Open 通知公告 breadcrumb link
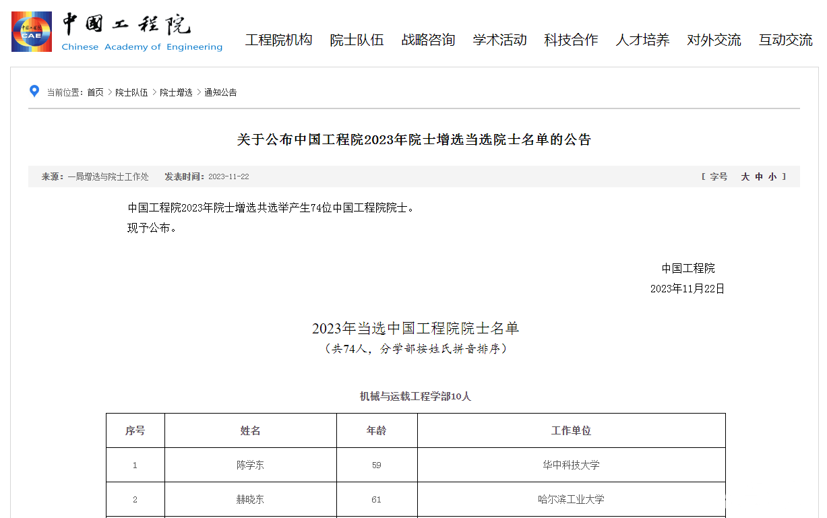827x518 pixels. click(220, 92)
